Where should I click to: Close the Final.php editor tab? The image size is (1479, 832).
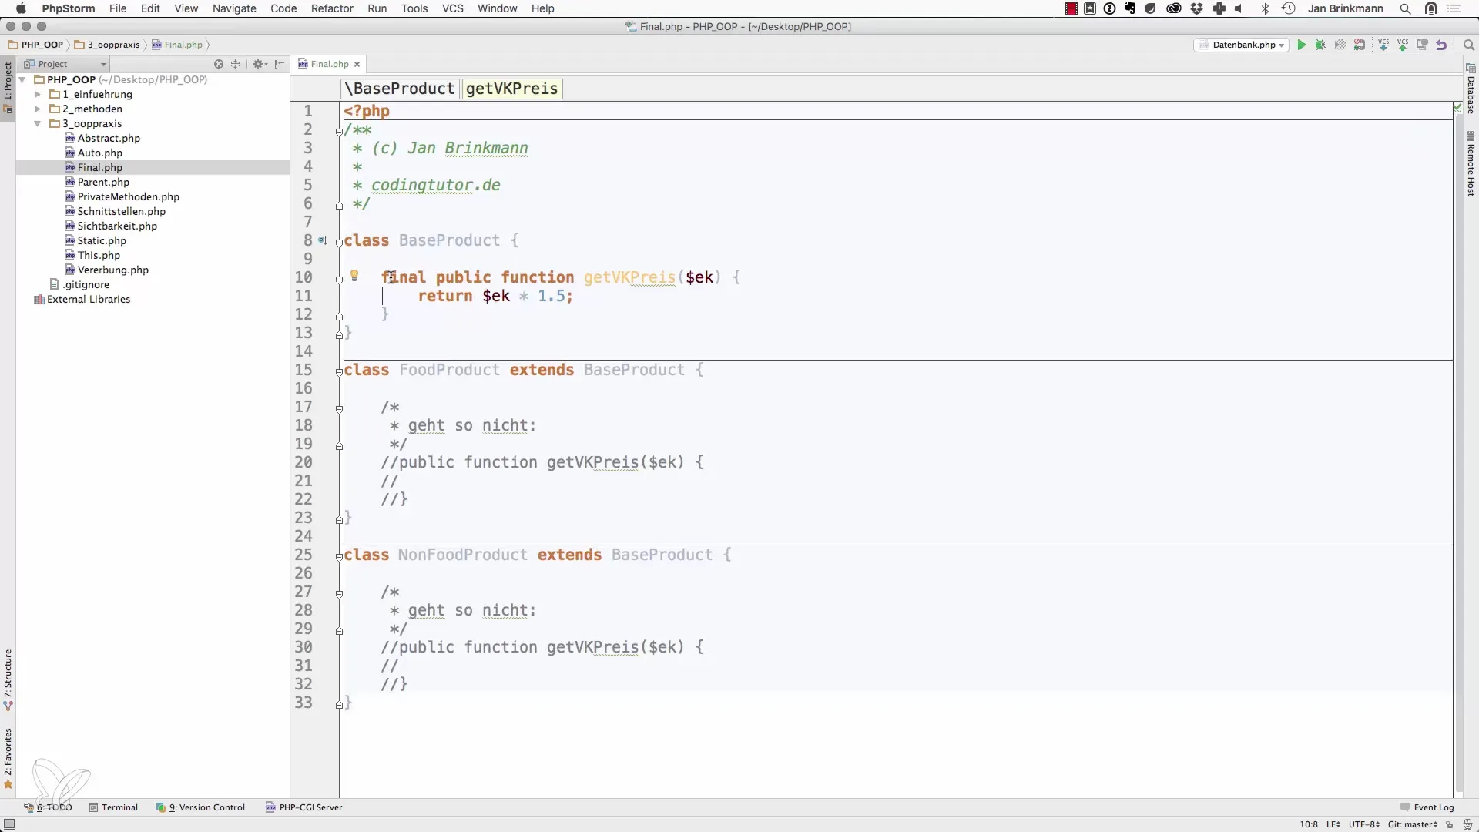[357, 64]
